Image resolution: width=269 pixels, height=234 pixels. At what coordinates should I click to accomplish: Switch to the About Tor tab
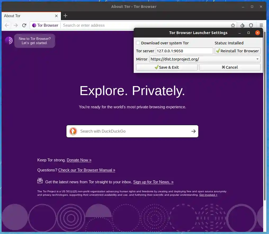point(12,16)
